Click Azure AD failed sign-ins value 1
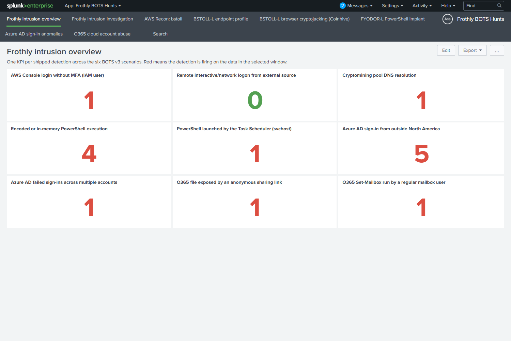 [89, 207]
